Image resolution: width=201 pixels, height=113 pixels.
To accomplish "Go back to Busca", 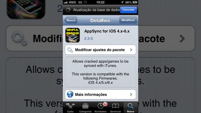I will tap(71, 20).
